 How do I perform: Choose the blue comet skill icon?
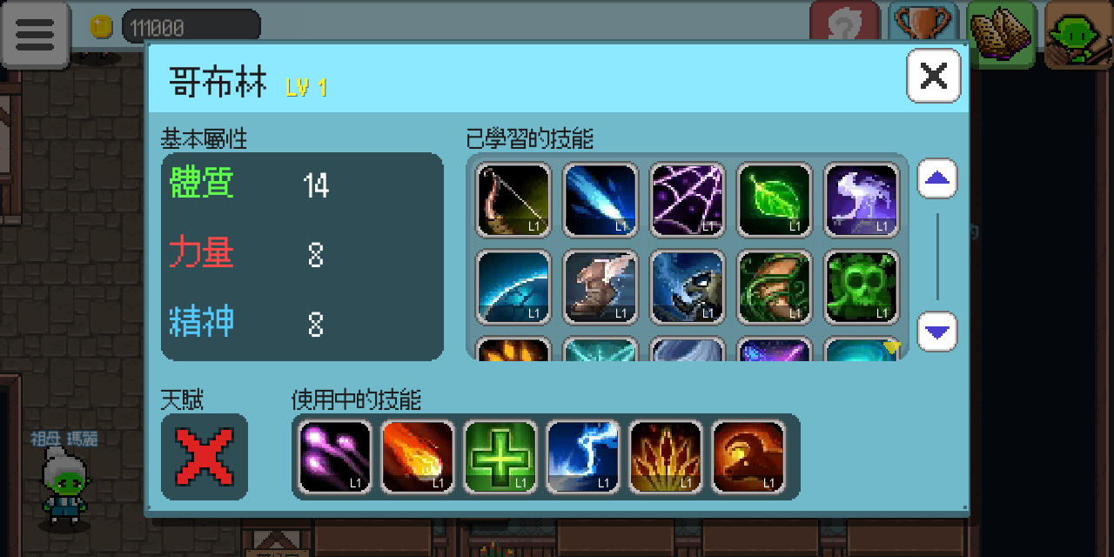[x=601, y=200]
